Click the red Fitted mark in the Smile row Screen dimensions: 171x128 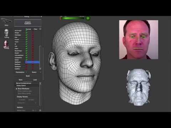33,33
